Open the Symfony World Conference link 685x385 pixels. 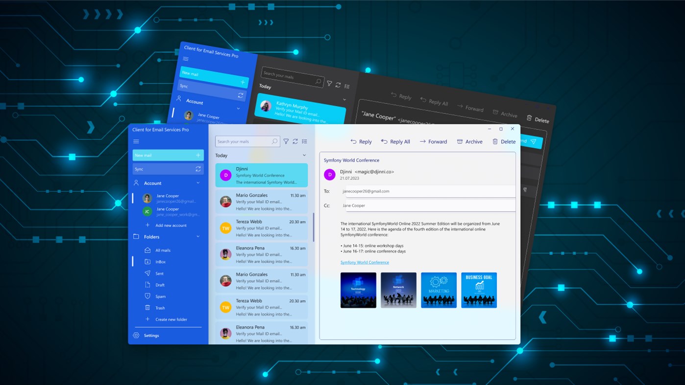coord(365,262)
